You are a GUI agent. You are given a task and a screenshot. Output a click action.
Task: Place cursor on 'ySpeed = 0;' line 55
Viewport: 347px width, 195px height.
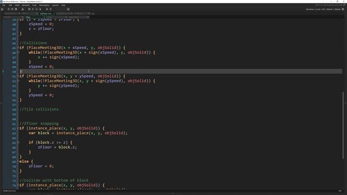tap(41, 95)
